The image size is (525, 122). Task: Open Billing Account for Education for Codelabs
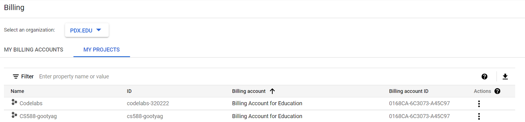(267, 103)
